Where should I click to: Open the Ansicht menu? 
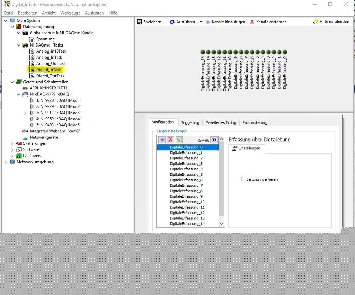[49, 13]
